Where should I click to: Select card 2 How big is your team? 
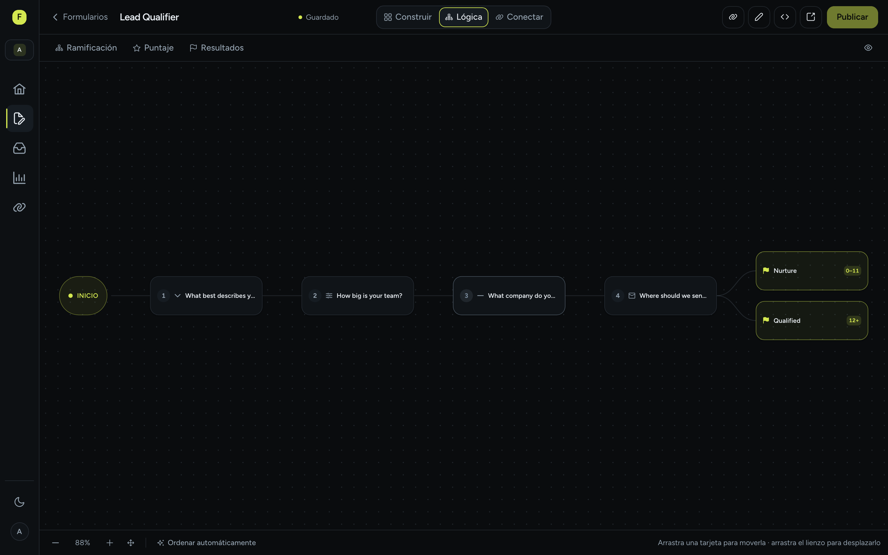pyautogui.click(x=357, y=295)
